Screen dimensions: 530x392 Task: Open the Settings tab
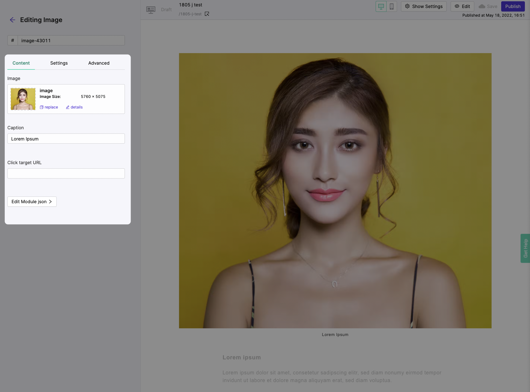click(x=59, y=63)
